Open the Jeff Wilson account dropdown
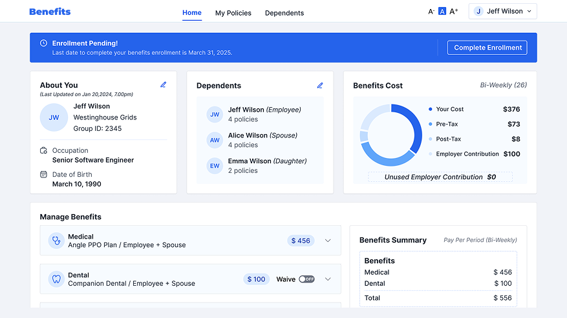This screenshot has height=318, width=567. pyautogui.click(x=503, y=12)
